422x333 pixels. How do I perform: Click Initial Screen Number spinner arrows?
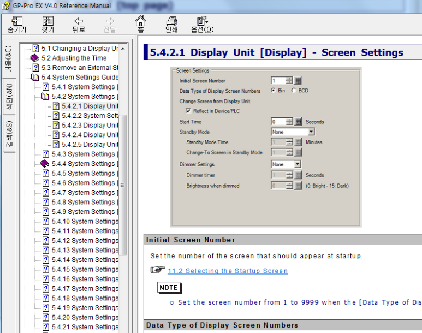(x=289, y=80)
